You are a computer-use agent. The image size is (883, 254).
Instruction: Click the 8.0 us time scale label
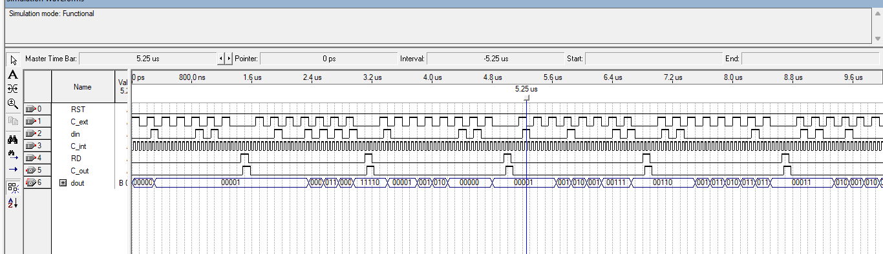pos(733,77)
